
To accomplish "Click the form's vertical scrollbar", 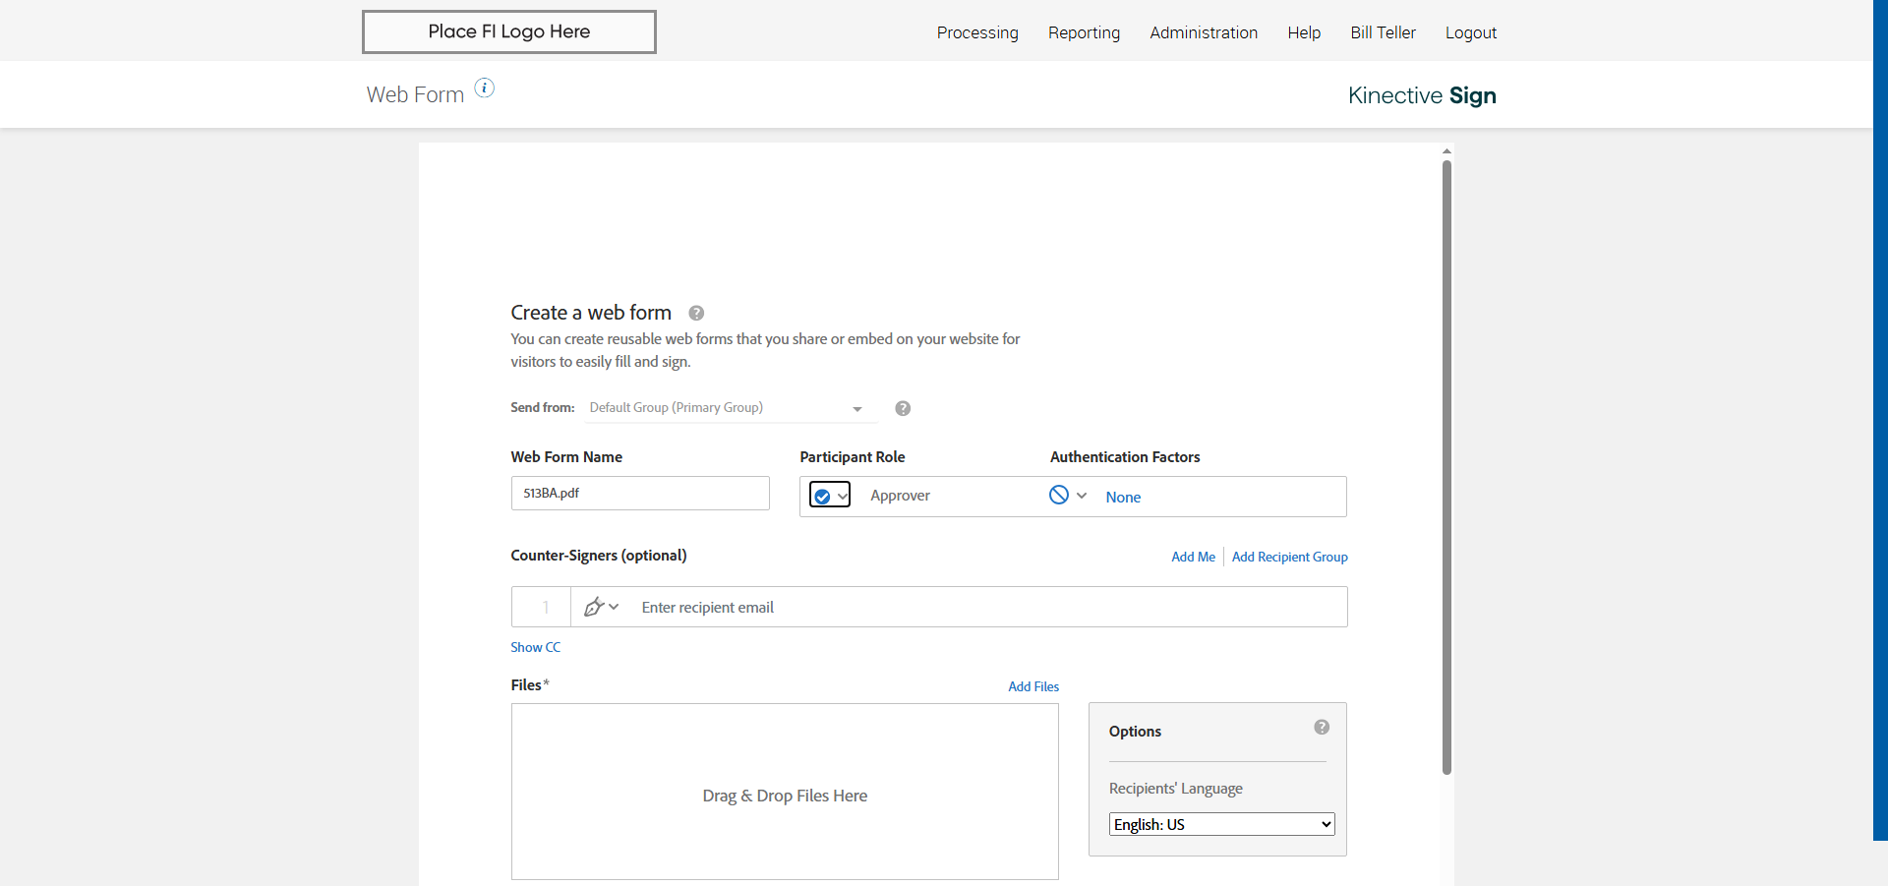I will pos(1446,466).
